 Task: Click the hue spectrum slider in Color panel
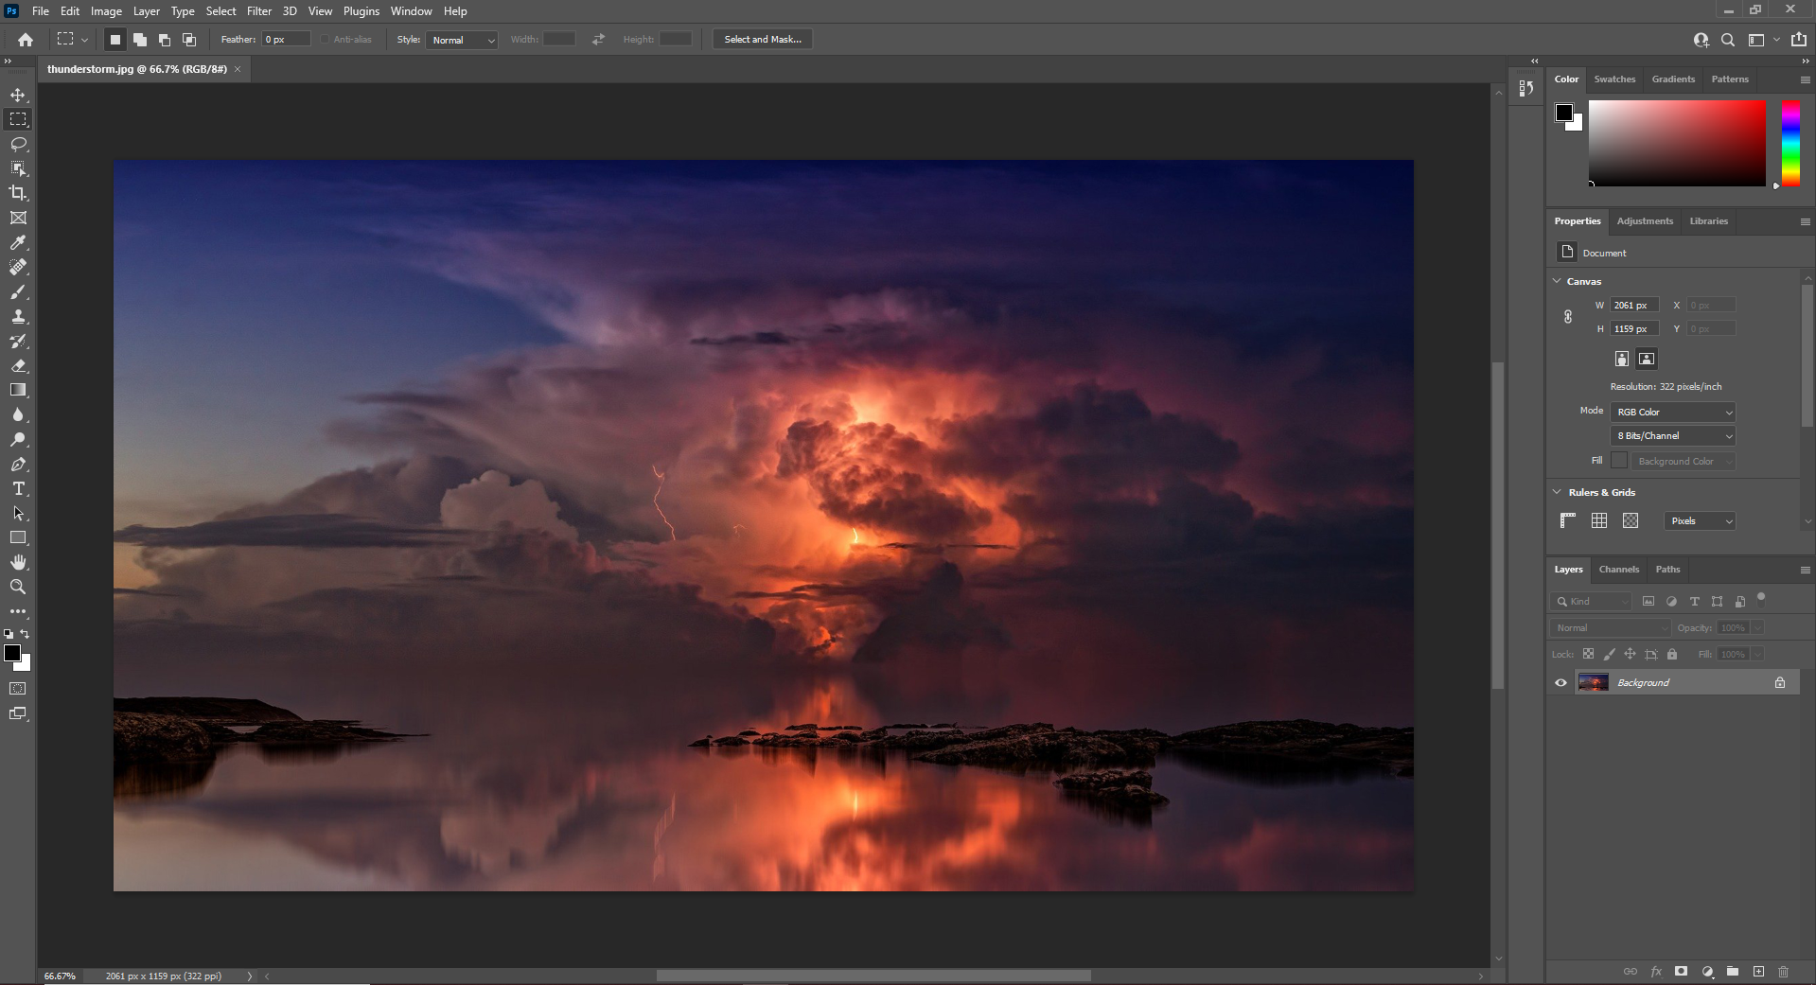pos(1790,143)
